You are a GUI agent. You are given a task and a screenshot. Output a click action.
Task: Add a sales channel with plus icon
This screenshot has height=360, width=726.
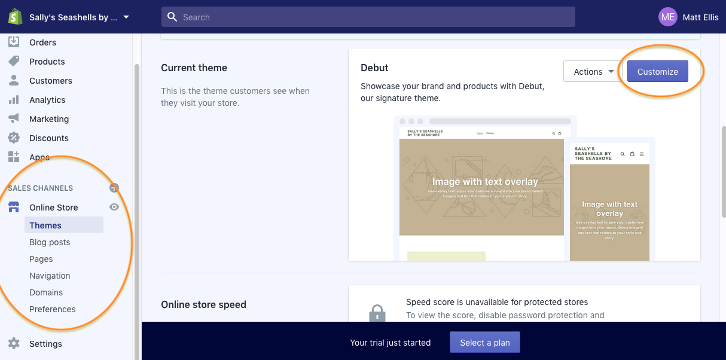coord(114,188)
